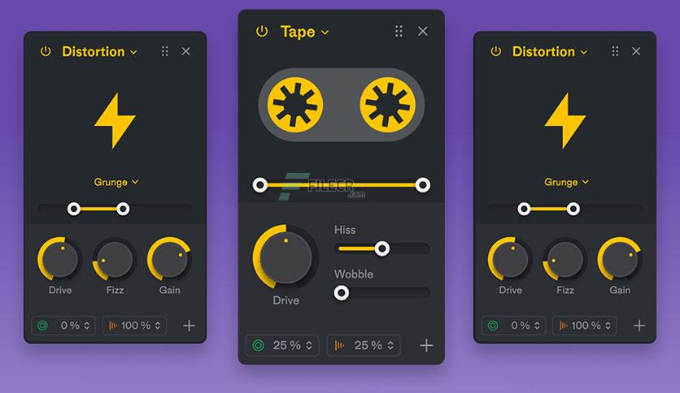
Task: Click the Hiss slider handle
Action: (382, 248)
